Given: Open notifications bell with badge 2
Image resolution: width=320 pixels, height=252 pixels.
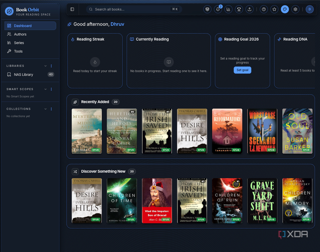Looking at the screenshot, I should tap(218, 9).
